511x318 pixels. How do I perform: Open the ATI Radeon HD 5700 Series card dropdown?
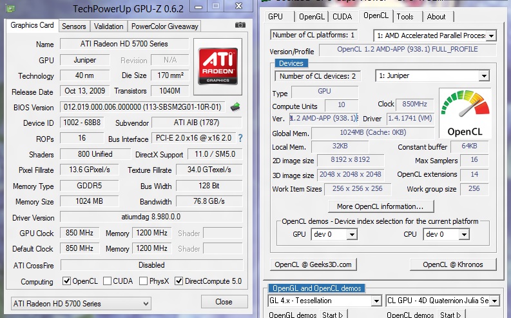[81, 304]
